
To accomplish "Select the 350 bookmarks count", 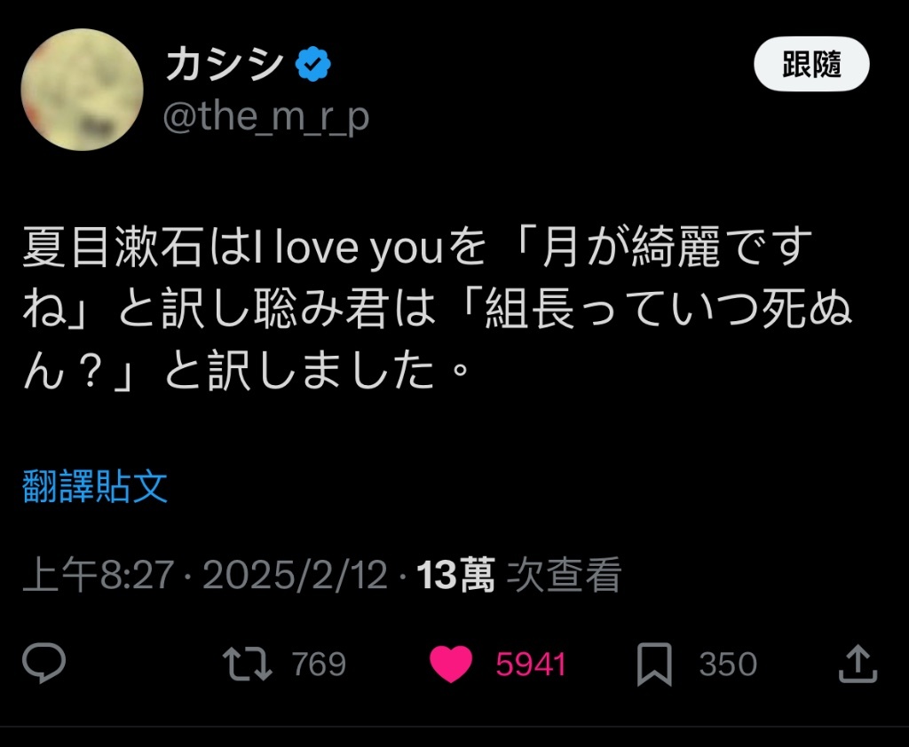I will [x=728, y=664].
